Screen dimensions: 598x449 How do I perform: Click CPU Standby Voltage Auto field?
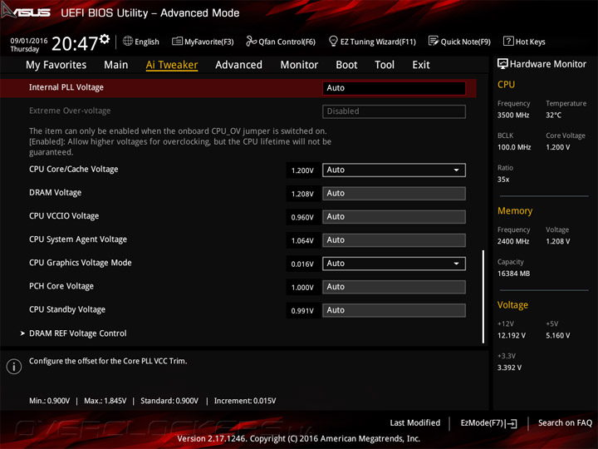pyautogui.click(x=394, y=310)
